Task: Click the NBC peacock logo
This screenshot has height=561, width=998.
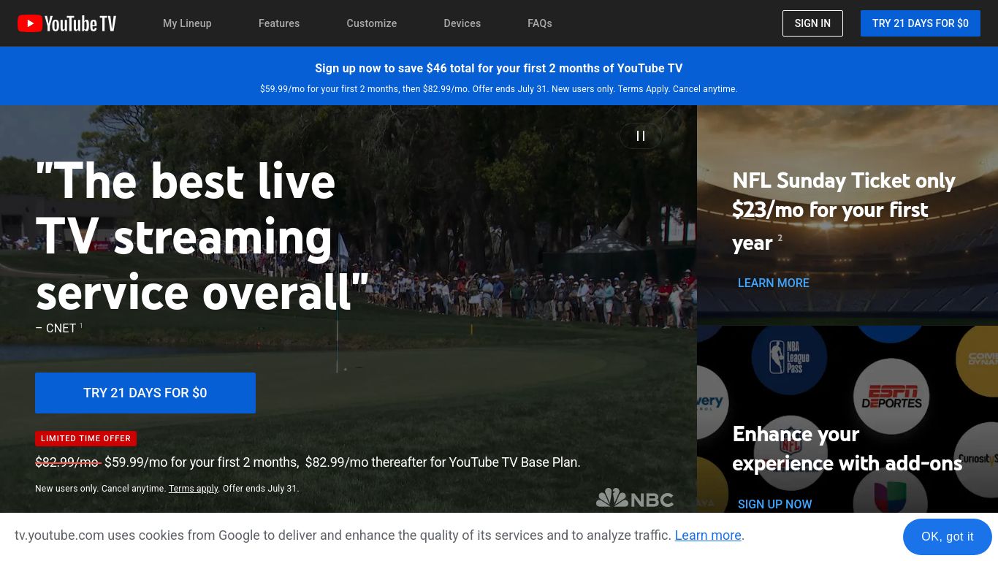Action: point(635,499)
